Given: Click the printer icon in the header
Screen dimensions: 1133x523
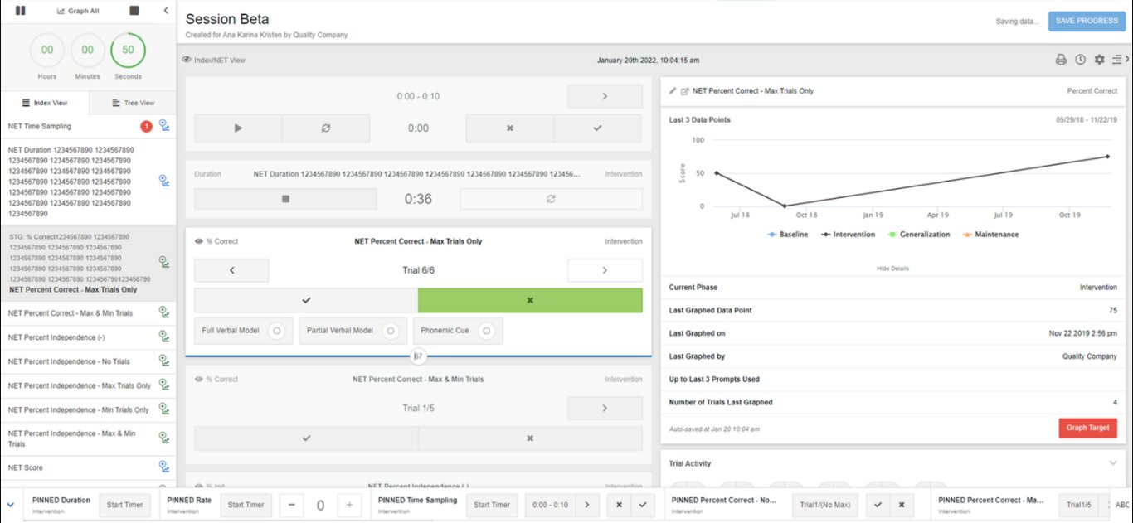Looking at the screenshot, I should [1060, 60].
